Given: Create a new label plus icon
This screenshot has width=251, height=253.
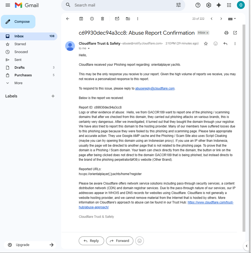Looking at the screenshot, I should point(53,96).
